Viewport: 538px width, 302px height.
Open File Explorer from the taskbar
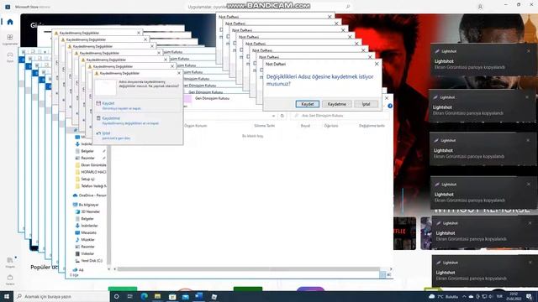(157, 296)
